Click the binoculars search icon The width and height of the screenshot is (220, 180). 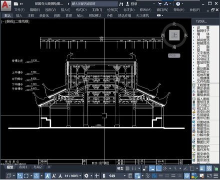[121, 3]
